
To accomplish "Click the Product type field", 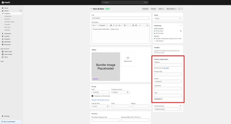I will pos(168,74).
